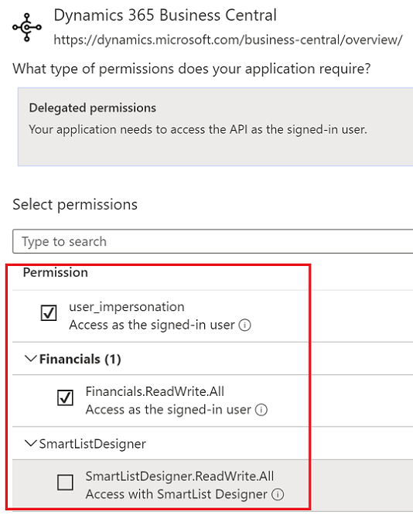The width and height of the screenshot is (413, 515).
Task: Click the SmartListDesigner group header text
Action: pyautogui.click(x=93, y=444)
